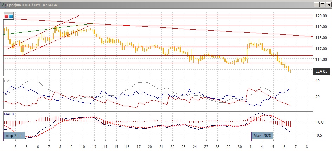This screenshot has height=151, width=332.
Task: Maximize the EUR/JPY chart window
Action: click(x=321, y=4)
